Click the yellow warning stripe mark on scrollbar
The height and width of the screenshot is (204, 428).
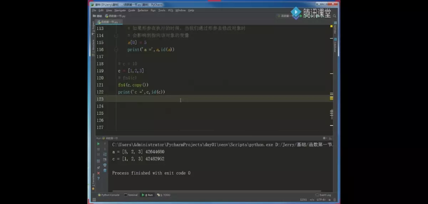click(331, 98)
